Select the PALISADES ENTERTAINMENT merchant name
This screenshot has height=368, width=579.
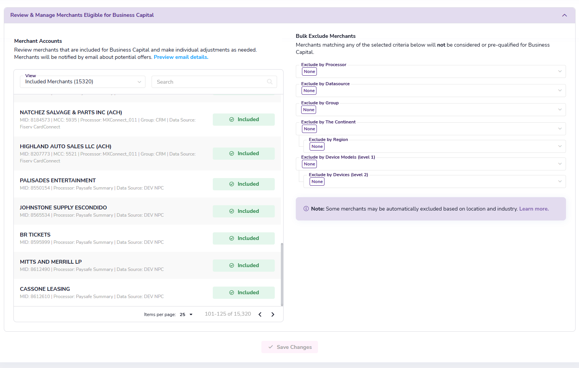click(x=58, y=180)
